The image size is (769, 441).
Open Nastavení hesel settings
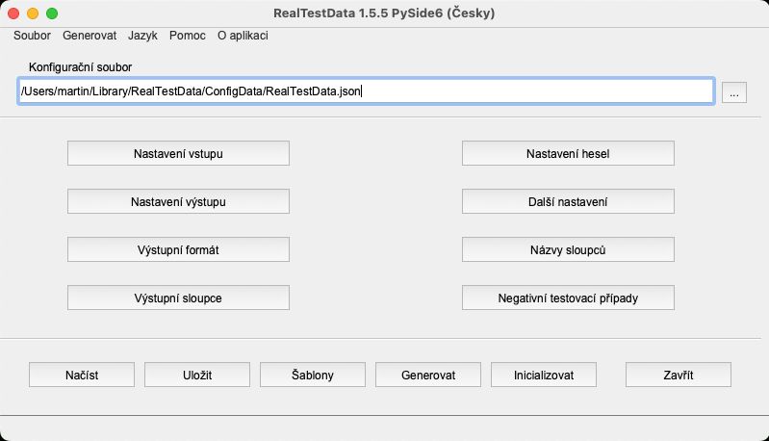[x=568, y=153]
